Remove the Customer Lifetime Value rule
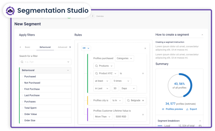Image resolution: width=215 pixels, height=131 pixels. [143, 114]
